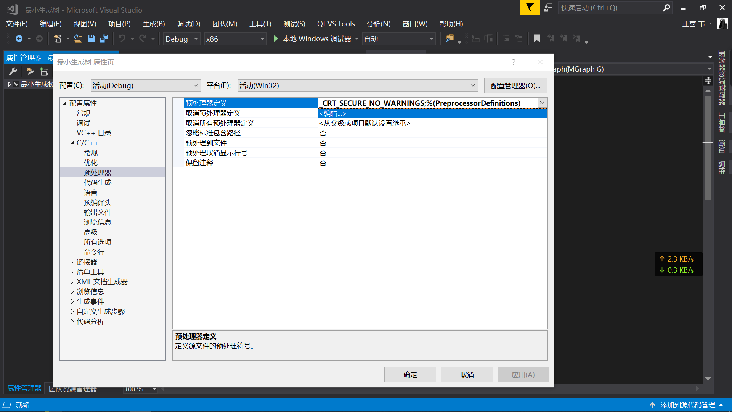Click the next bookmark icon
732x412 pixels.
563,39
